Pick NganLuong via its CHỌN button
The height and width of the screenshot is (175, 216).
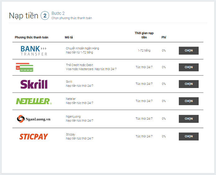(189, 119)
